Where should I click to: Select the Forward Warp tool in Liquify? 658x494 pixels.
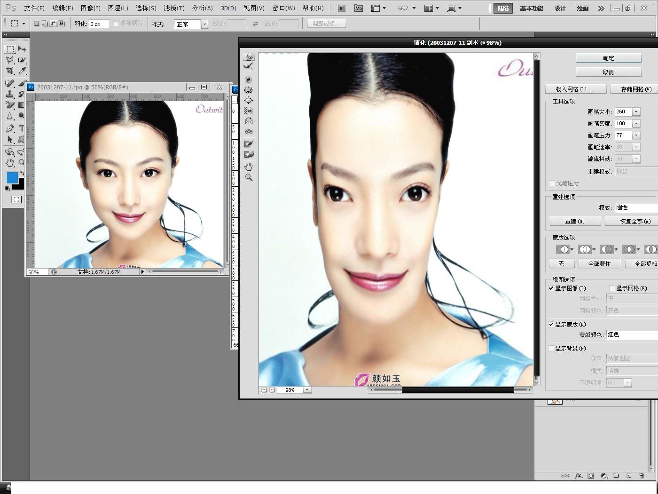[x=249, y=56]
